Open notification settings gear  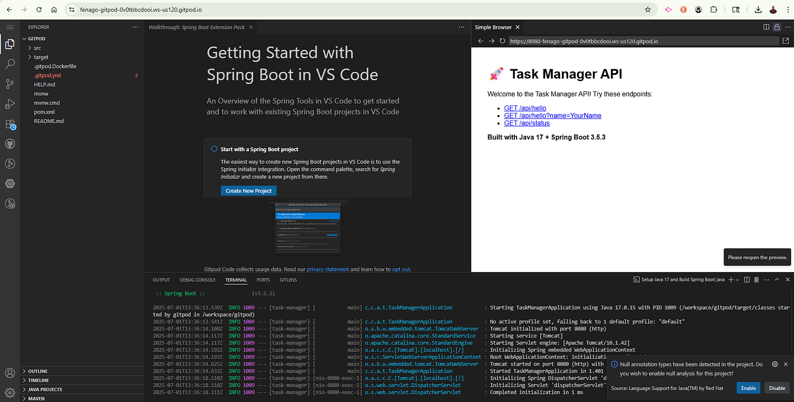pyautogui.click(x=775, y=364)
